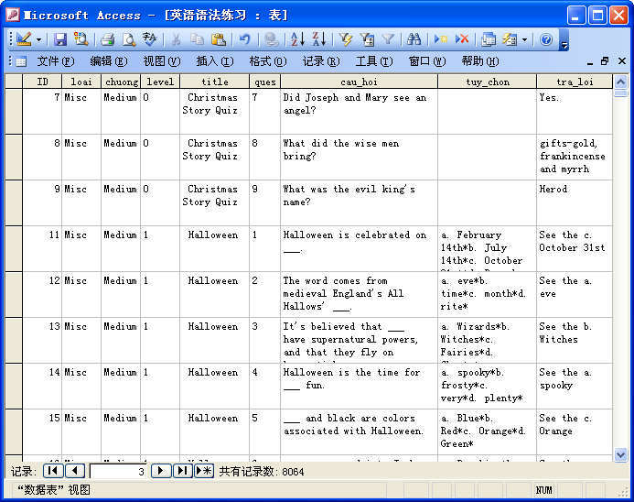The height and width of the screenshot is (502, 634).
Task: Click the vertical scrollbar up arrow
Action: point(620,82)
